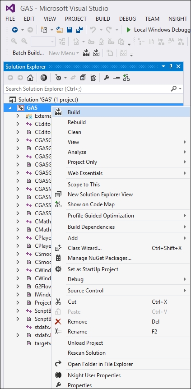Open the View submenu in context menu

tap(121, 142)
